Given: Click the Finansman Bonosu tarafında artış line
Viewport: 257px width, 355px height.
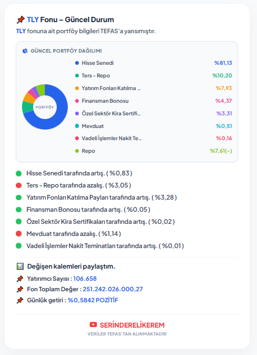Looking at the screenshot, I should (88, 210).
